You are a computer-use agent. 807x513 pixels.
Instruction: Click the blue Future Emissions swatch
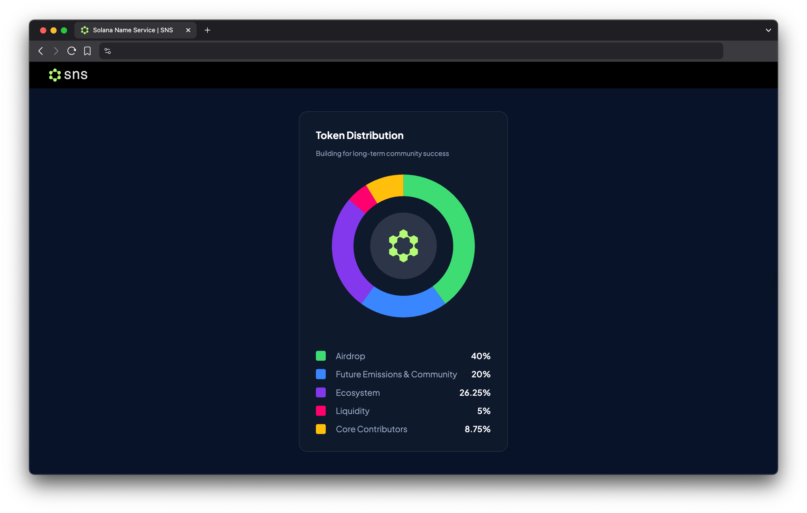click(320, 374)
